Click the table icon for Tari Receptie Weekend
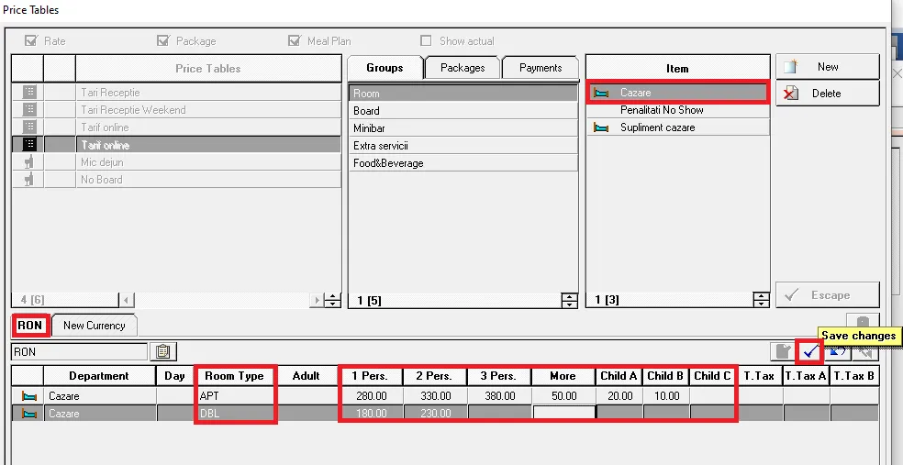 [28, 109]
